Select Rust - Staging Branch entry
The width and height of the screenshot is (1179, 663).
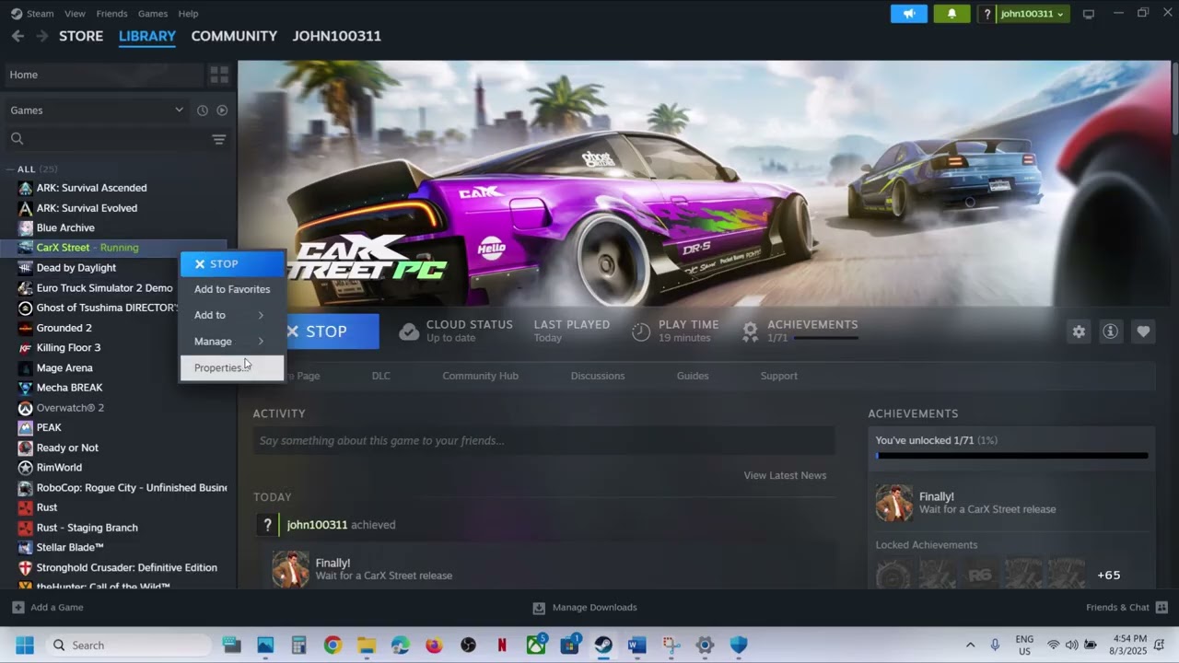point(88,528)
